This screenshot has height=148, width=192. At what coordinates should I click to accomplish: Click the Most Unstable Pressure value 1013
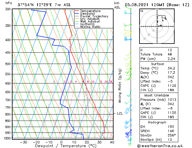pyautogui.click(x=172, y=100)
